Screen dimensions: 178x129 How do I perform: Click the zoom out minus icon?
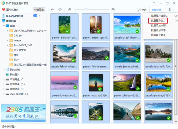[70, 10]
